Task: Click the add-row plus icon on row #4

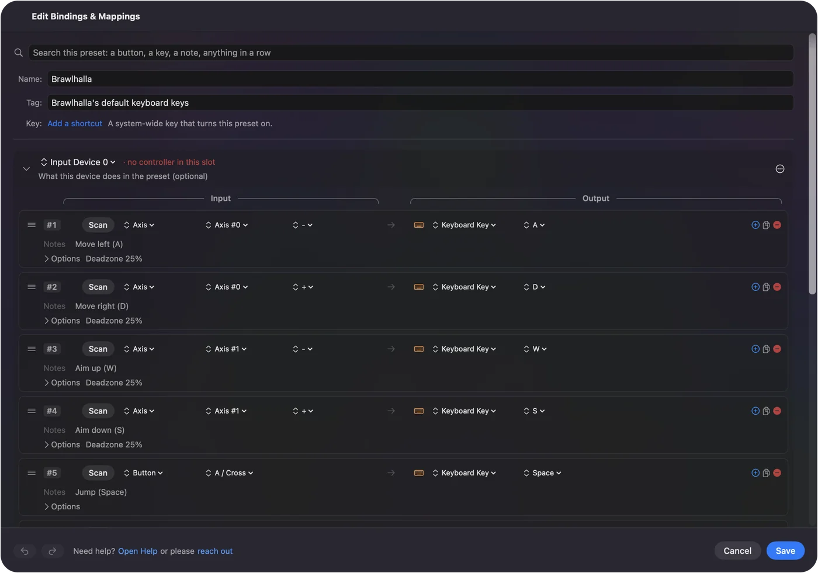Action: click(x=755, y=411)
